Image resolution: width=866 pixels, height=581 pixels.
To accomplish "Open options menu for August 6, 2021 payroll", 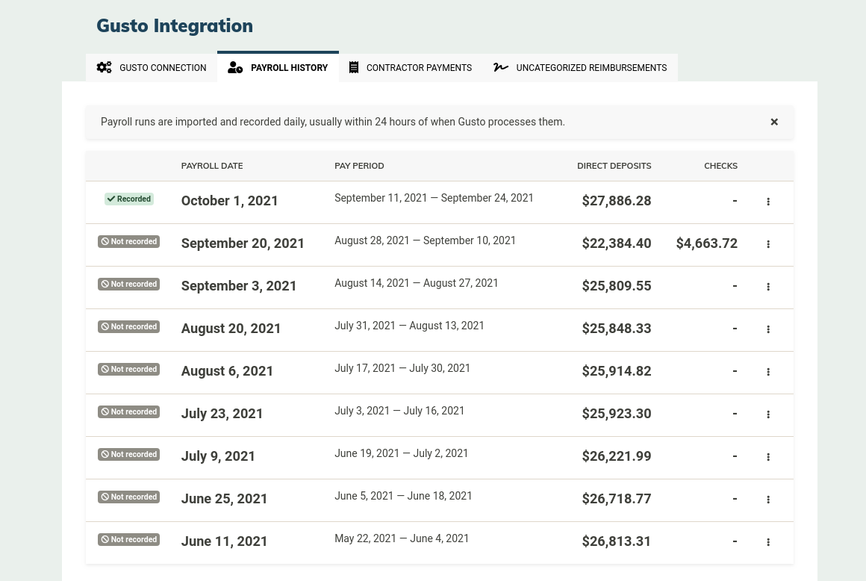I will [x=768, y=372].
